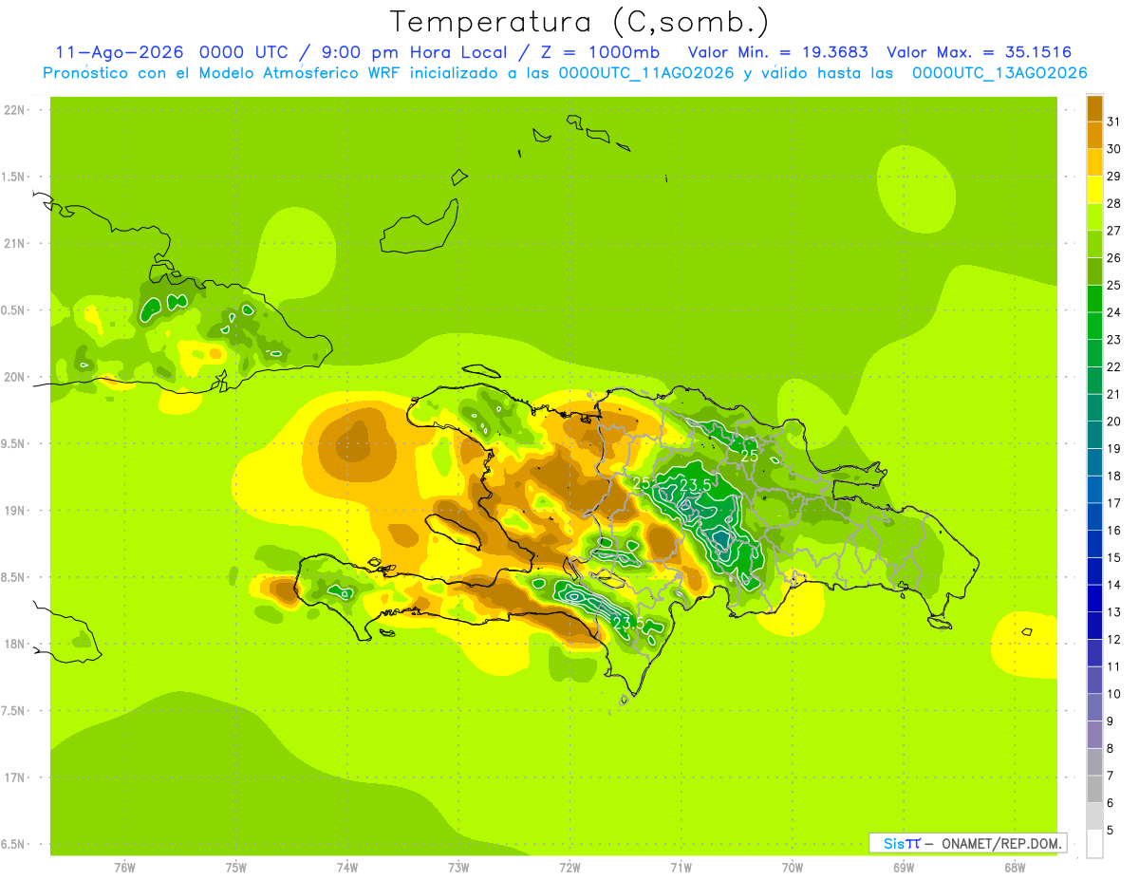The width and height of the screenshot is (1139, 880).
Task: Click 'Valor Min. = 19.3683' readout
Action: pyautogui.click(x=777, y=52)
